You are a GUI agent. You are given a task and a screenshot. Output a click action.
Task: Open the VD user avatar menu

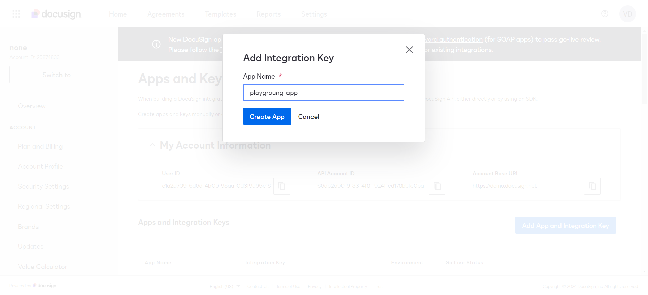(627, 14)
